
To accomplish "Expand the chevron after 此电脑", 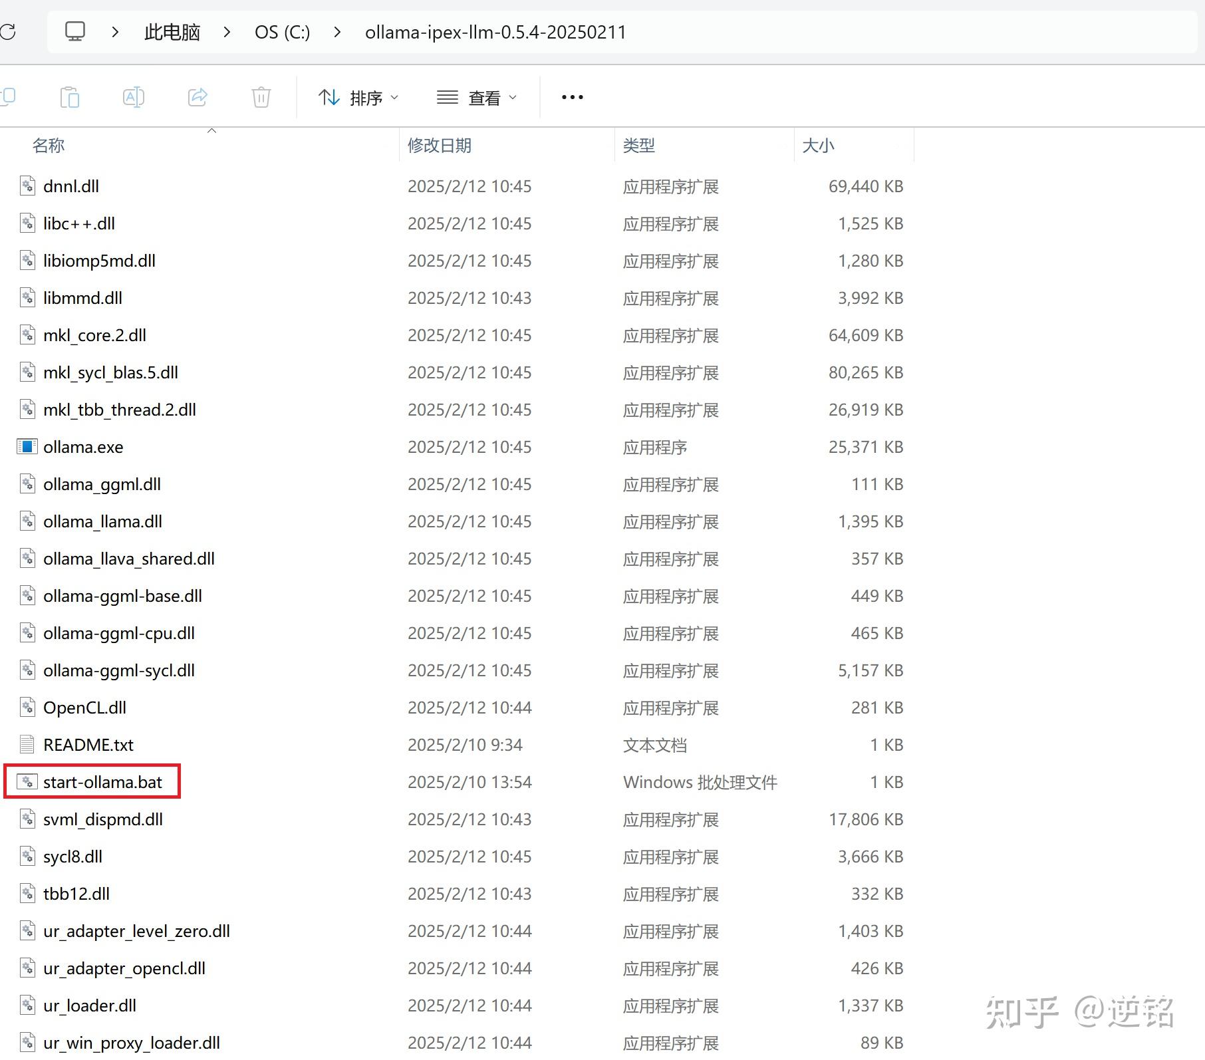I will point(227,32).
